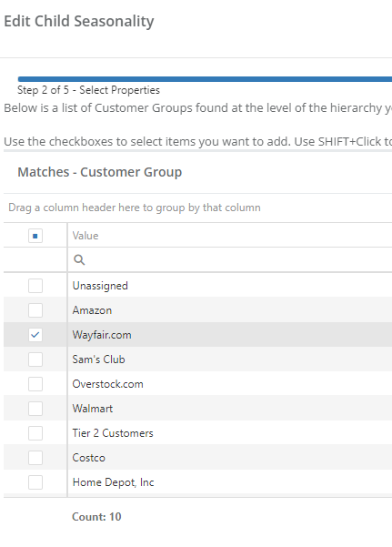Sort by the Value column header

(85, 236)
